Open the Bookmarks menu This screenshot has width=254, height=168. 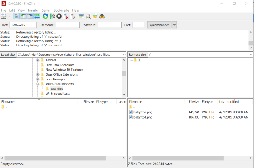click(61, 10)
